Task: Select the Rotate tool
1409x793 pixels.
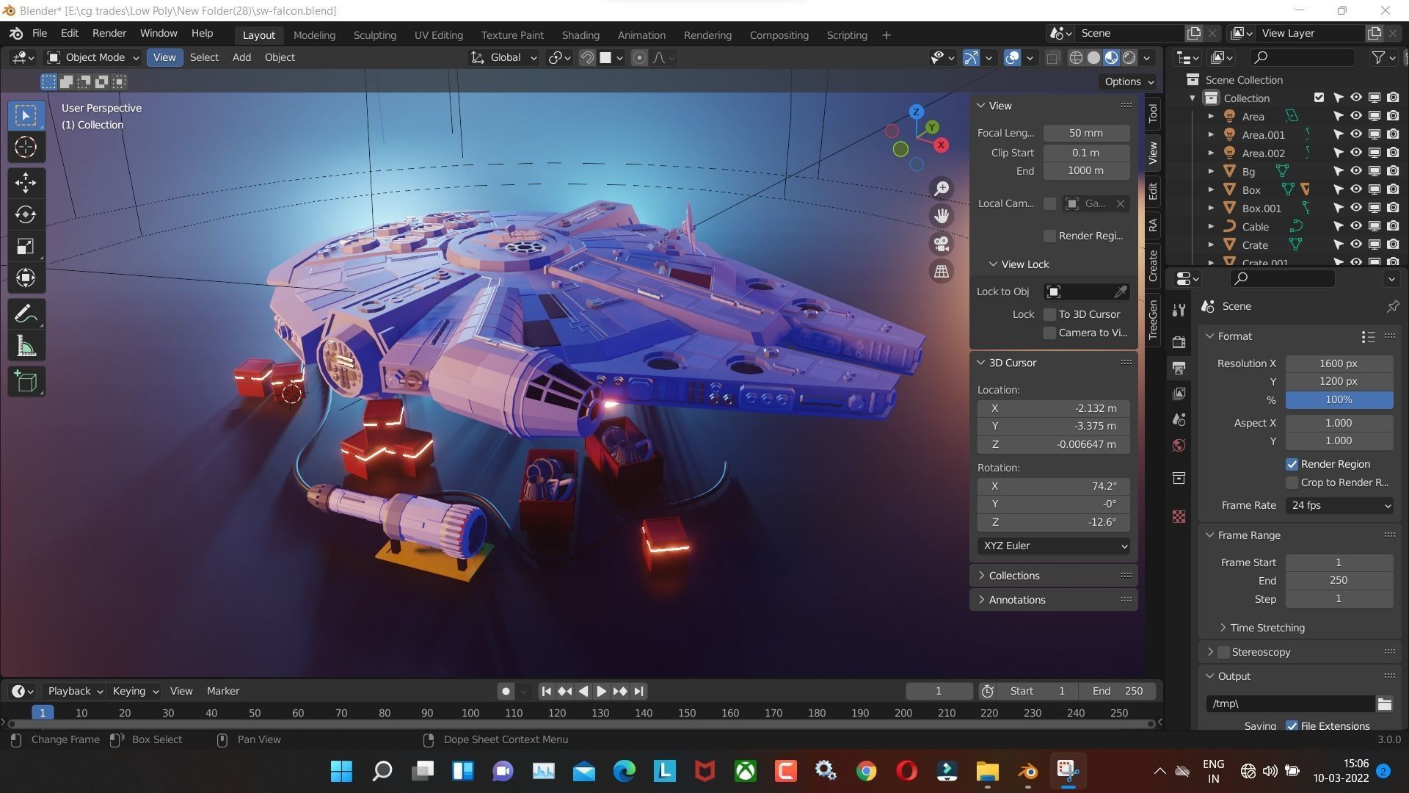Action: pyautogui.click(x=26, y=214)
